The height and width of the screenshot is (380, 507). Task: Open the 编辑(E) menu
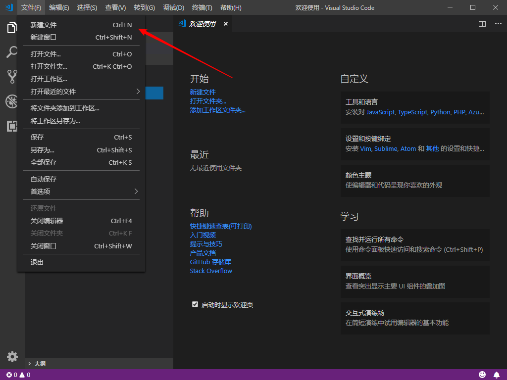tap(59, 7)
